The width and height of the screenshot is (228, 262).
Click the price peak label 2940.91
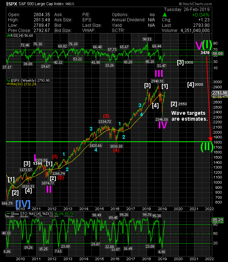coord(157,81)
